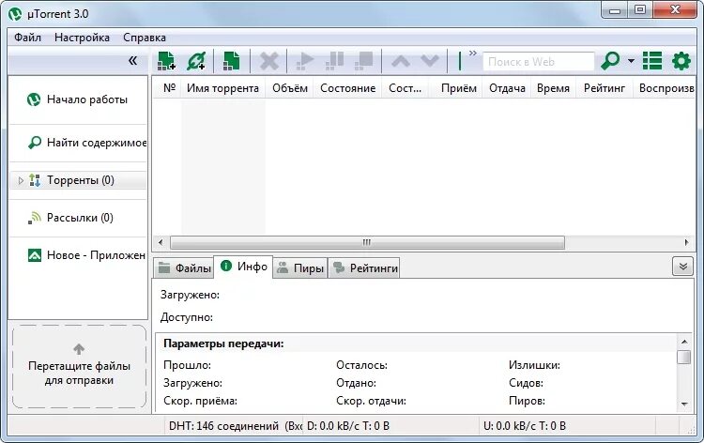Click info pane scrollbar up arrow
The height and width of the screenshot is (443, 704).
pos(684,342)
